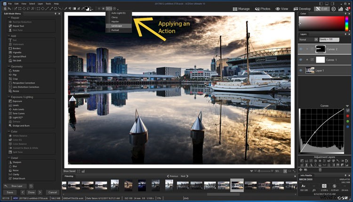Image resolution: width=353 pixels, height=202 pixels.
Task: Open the Perspective Correction tool
Action: click(24, 83)
